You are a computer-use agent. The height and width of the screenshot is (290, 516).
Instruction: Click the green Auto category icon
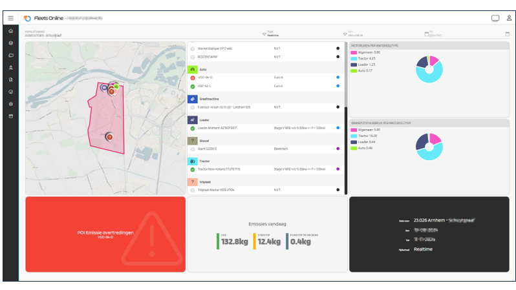193,69
